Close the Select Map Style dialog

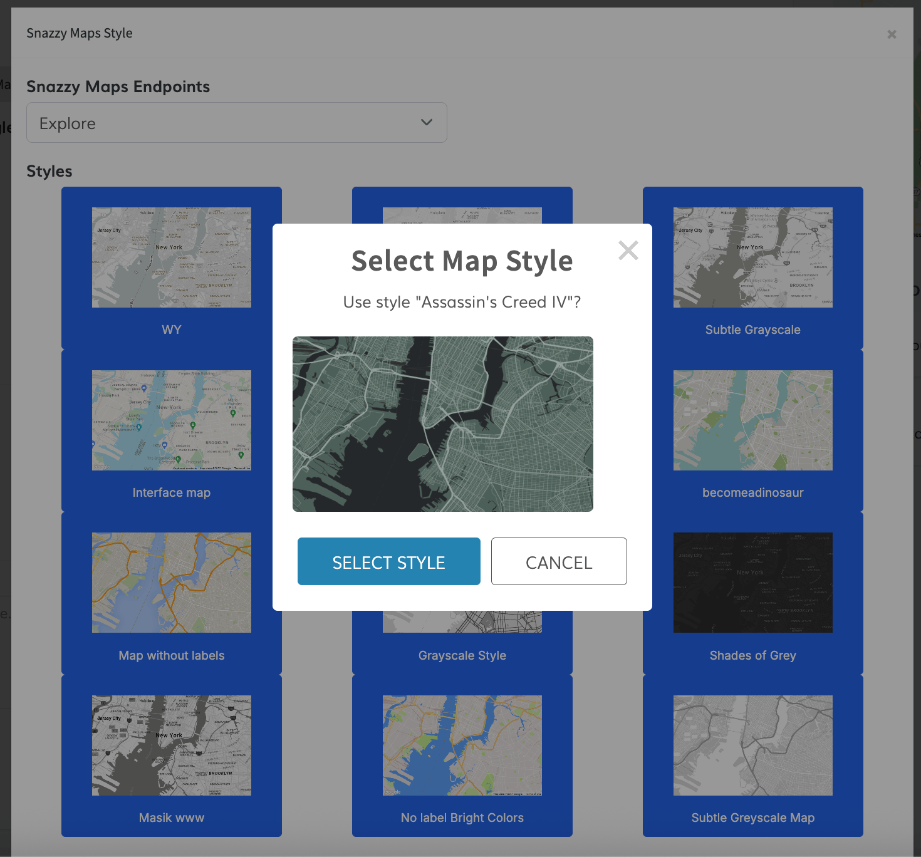click(x=628, y=251)
